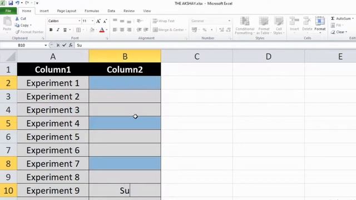The width and height of the screenshot is (356, 200).
Task: Switch to the Insert tab
Action: click(44, 11)
